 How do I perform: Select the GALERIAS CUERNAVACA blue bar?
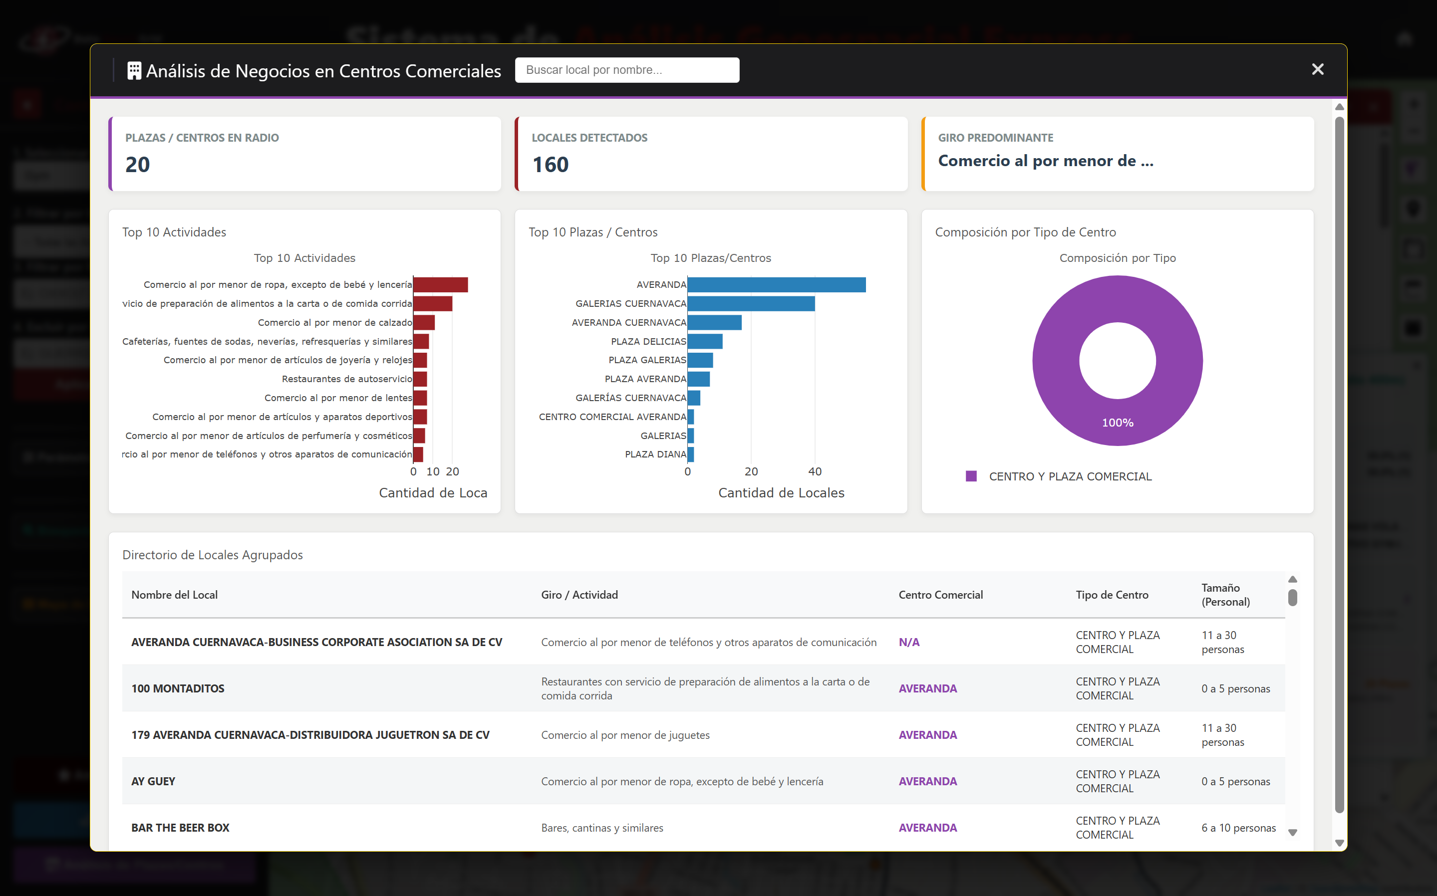(x=751, y=304)
